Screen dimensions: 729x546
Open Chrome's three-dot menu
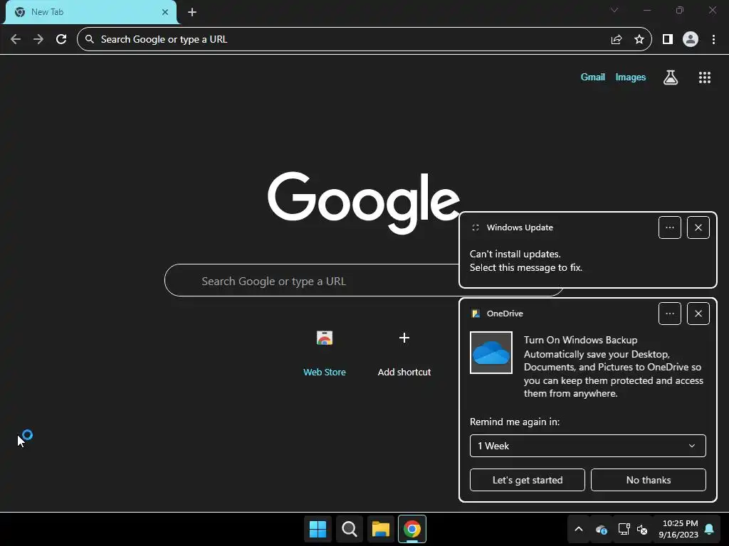click(x=713, y=40)
